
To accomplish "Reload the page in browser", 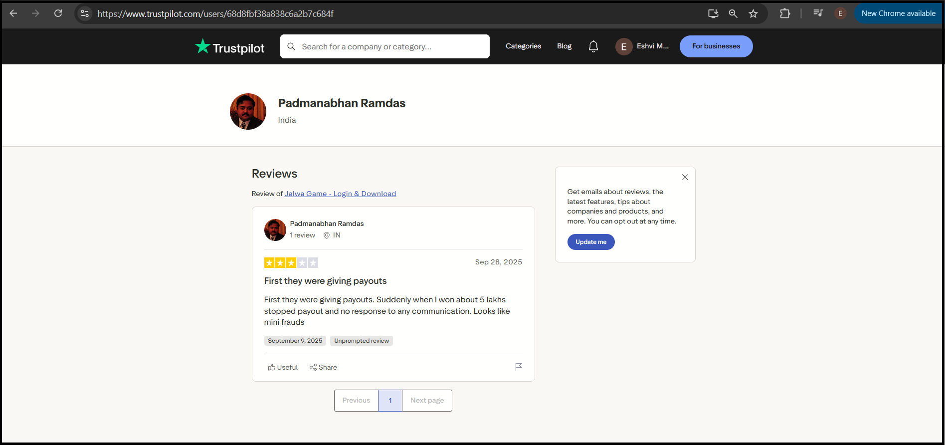I will pos(58,13).
